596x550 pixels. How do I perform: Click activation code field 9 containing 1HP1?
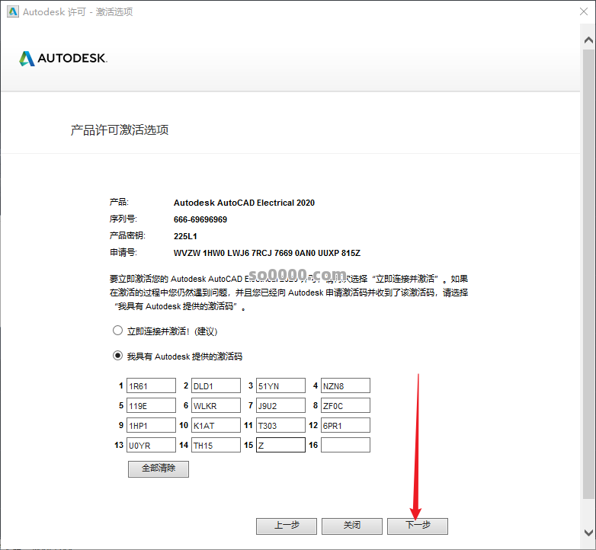pyautogui.click(x=151, y=425)
